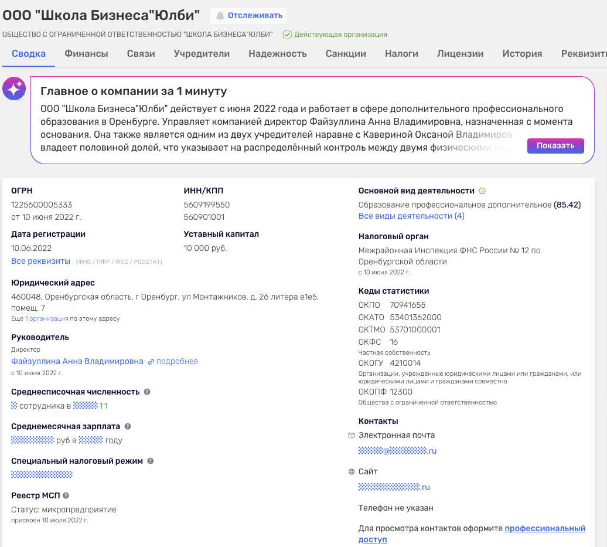Click the clock icon beside main activity
607x547 pixels.
(x=482, y=191)
